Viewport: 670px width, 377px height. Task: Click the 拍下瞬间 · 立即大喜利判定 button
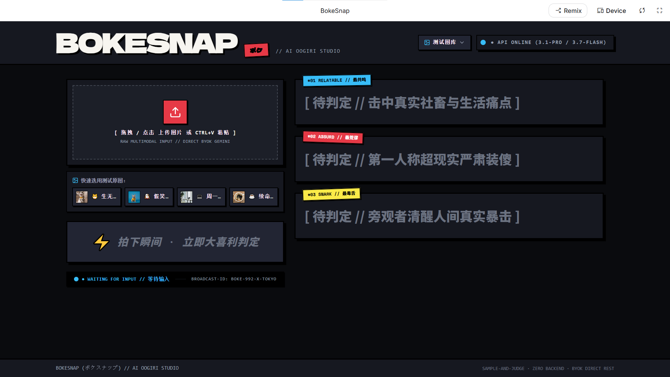click(175, 242)
